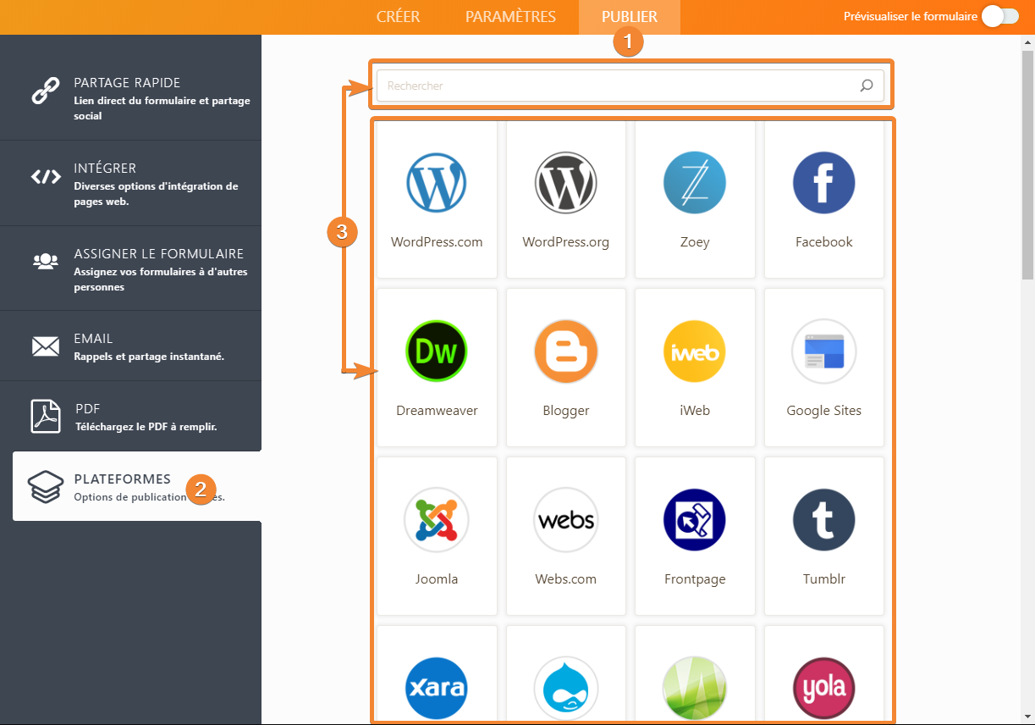Open PARTAGE RAPIDE sidebar section
The height and width of the screenshot is (725, 1035).
[x=131, y=98]
